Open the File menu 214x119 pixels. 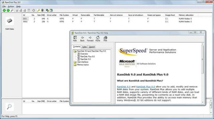coord(4,6)
